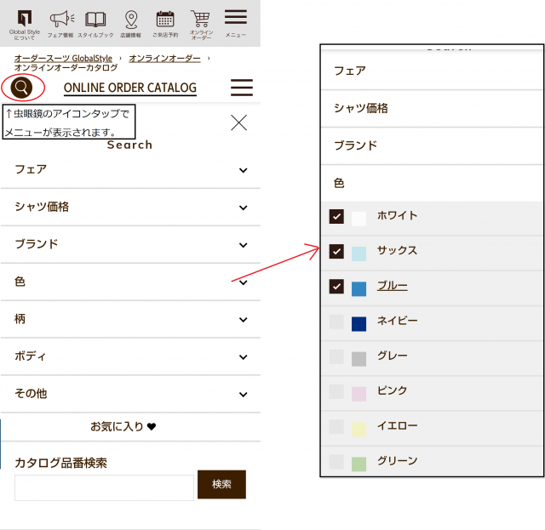This screenshot has height=530, width=545.
Task: Tap the magnifying glass search icon
Action: (x=22, y=87)
